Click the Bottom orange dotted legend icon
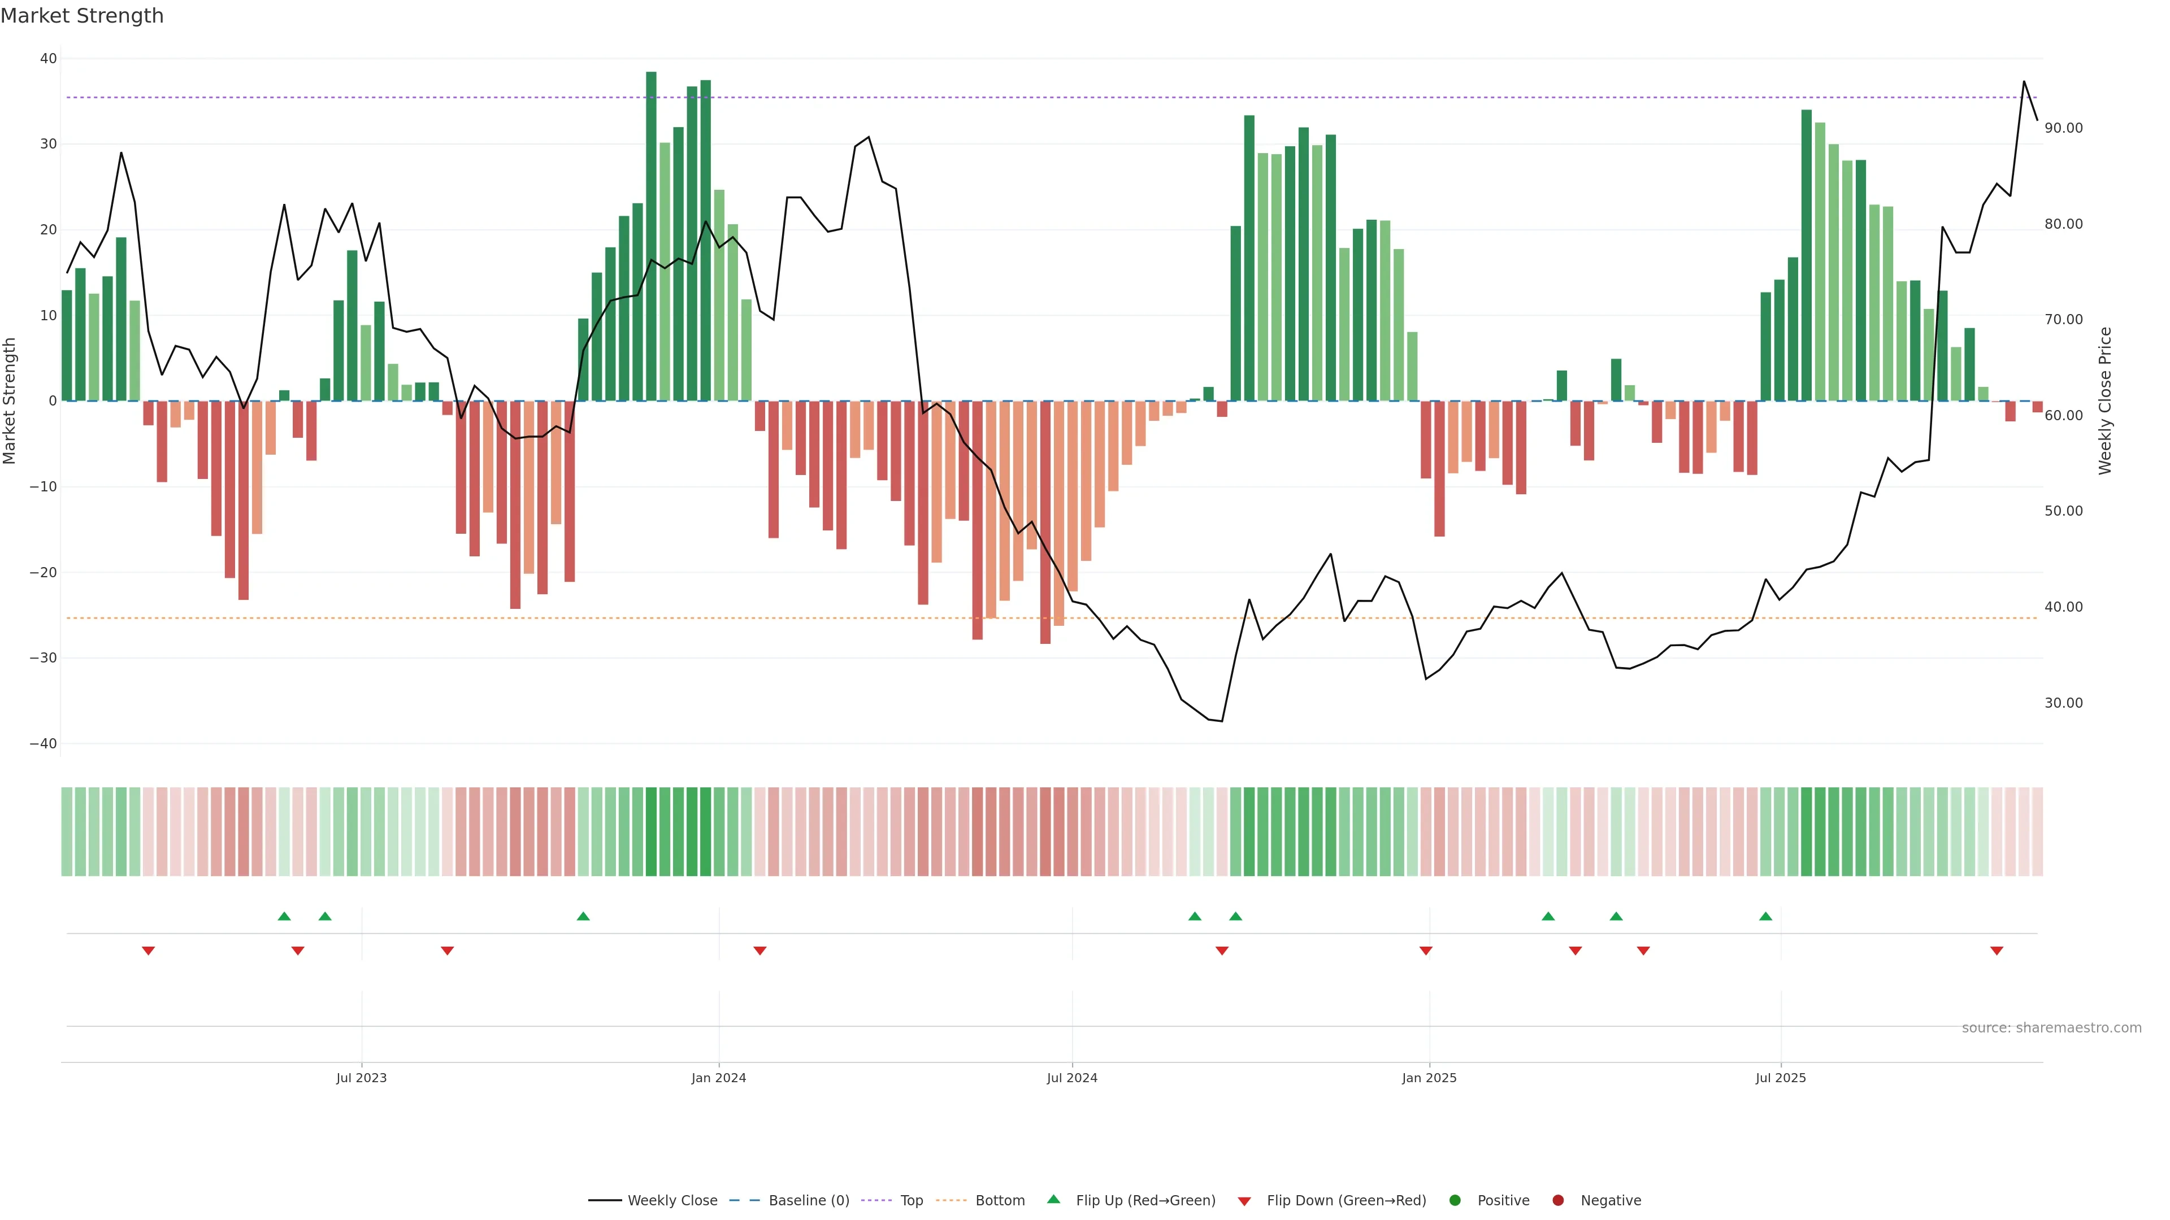The width and height of the screenshot is (2170, 1220). pos(951,1200)
